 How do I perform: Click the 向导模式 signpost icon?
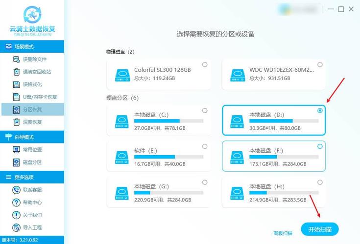coord(8,137)
